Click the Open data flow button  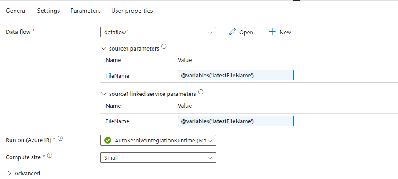pyautogui.click(x=241, y=32)
